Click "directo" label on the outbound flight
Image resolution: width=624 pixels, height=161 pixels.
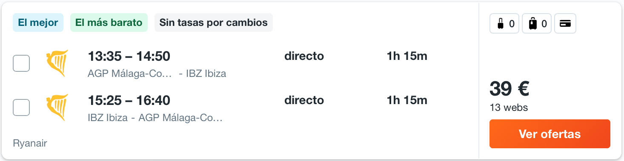(304, 56)
